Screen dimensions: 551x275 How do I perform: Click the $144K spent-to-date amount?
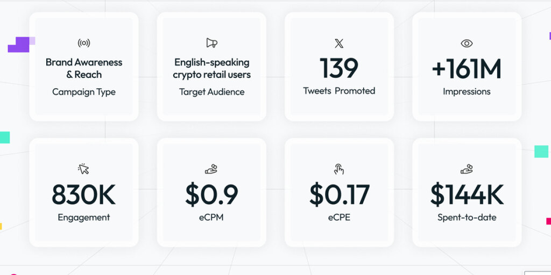467,194
